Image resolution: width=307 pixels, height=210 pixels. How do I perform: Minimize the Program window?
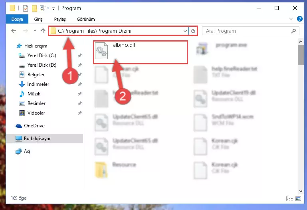(x=259, y=8)
